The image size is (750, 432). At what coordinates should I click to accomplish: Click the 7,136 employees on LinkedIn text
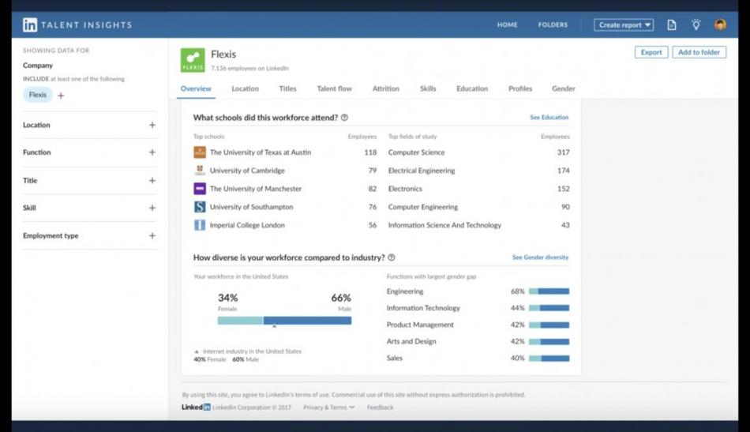point(249,69)
